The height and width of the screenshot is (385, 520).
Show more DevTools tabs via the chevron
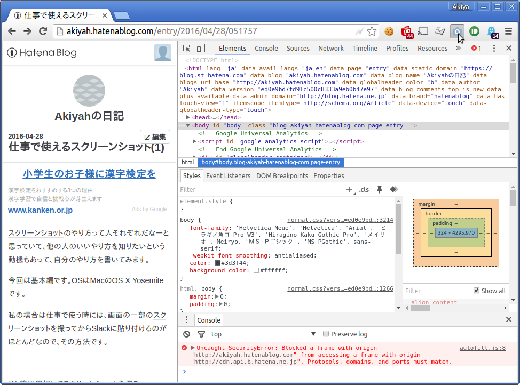[458, 49]
